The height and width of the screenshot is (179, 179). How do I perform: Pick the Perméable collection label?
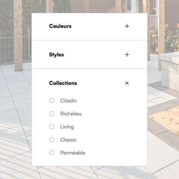coord(73,153)
